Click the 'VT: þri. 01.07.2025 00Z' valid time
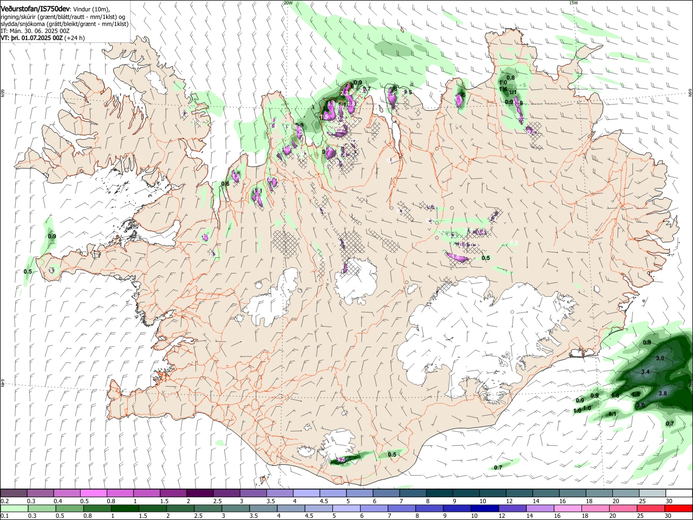693x520 pixels. [x=32, y=38]
